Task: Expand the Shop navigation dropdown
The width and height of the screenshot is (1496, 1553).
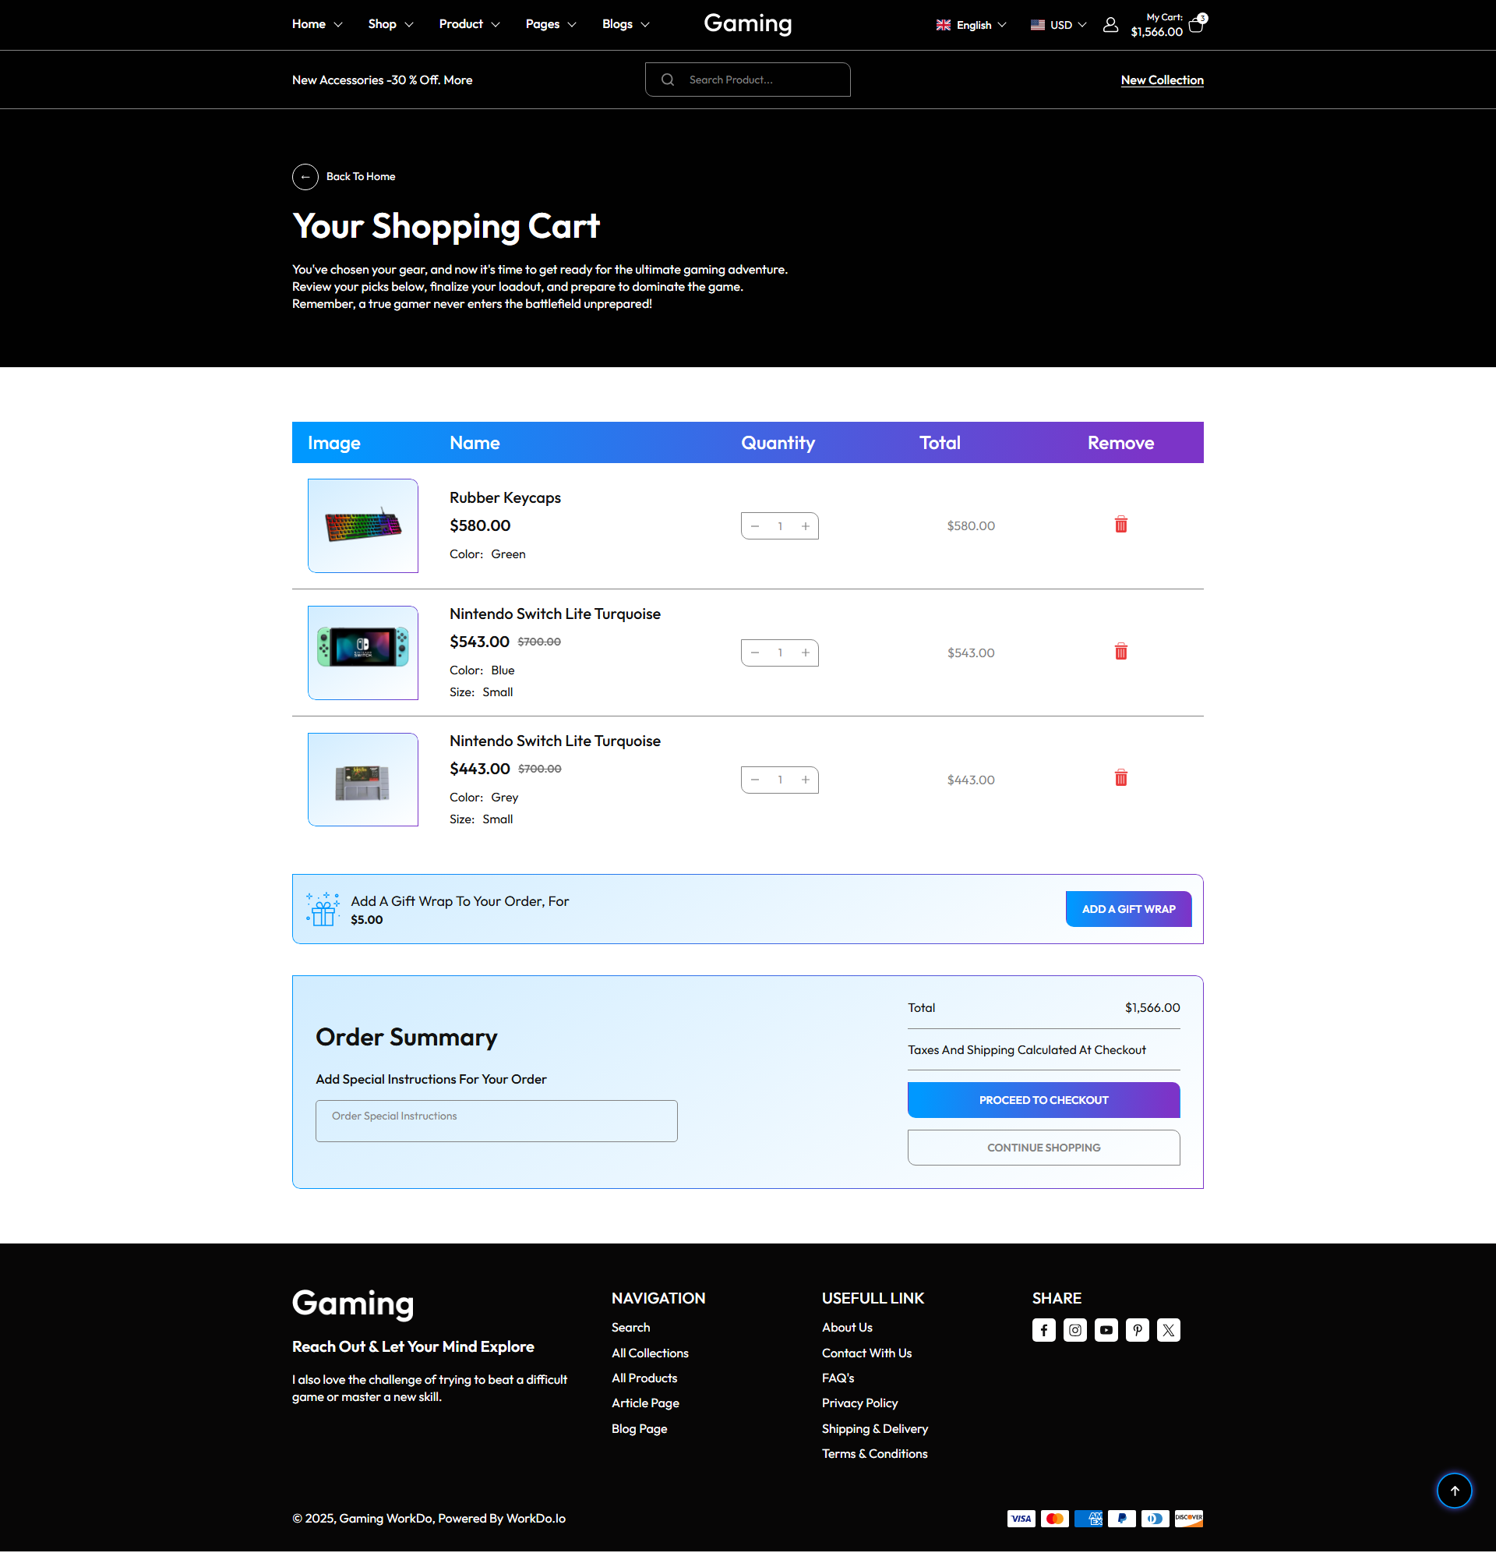Action: coord(390,25)
